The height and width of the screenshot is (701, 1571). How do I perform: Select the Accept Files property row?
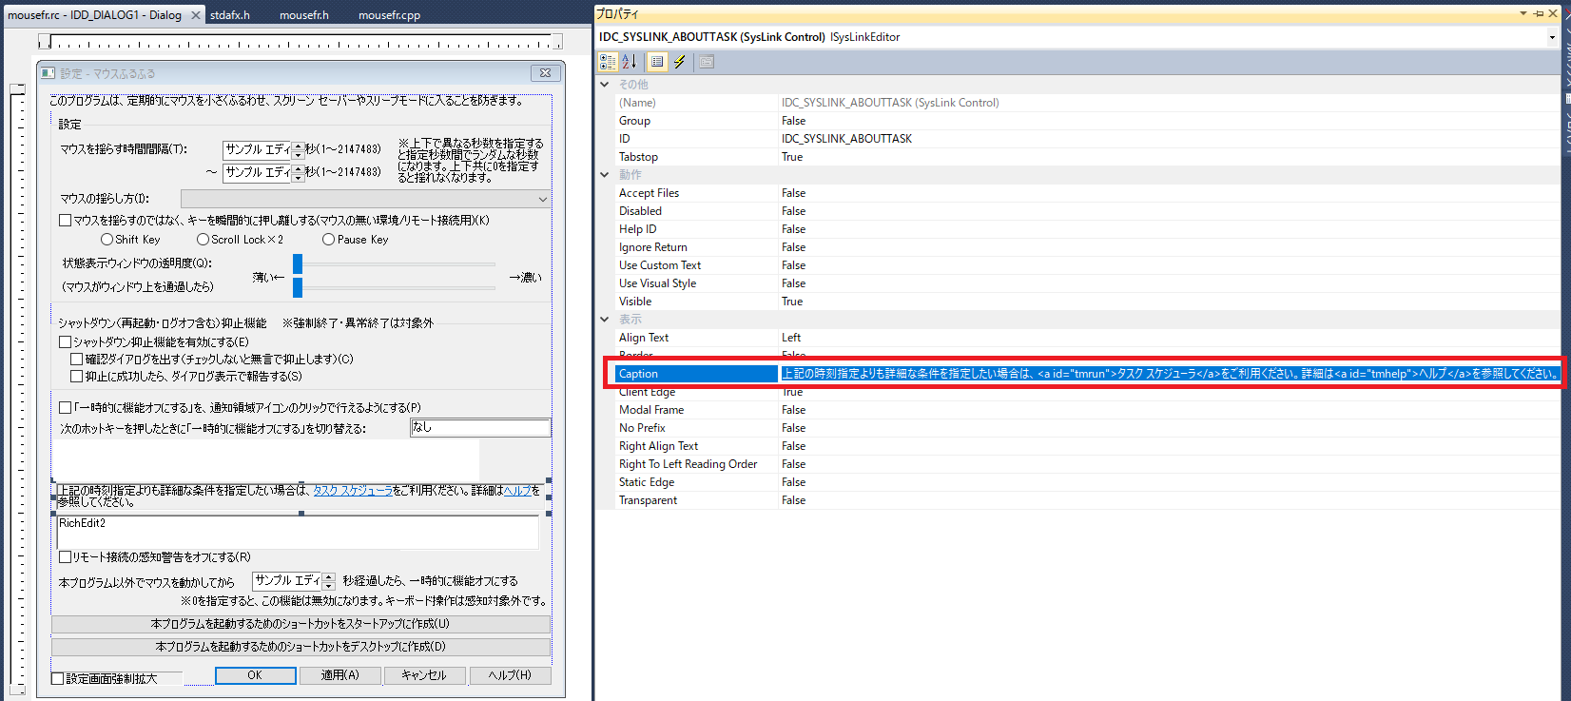tap(1087, 193)
